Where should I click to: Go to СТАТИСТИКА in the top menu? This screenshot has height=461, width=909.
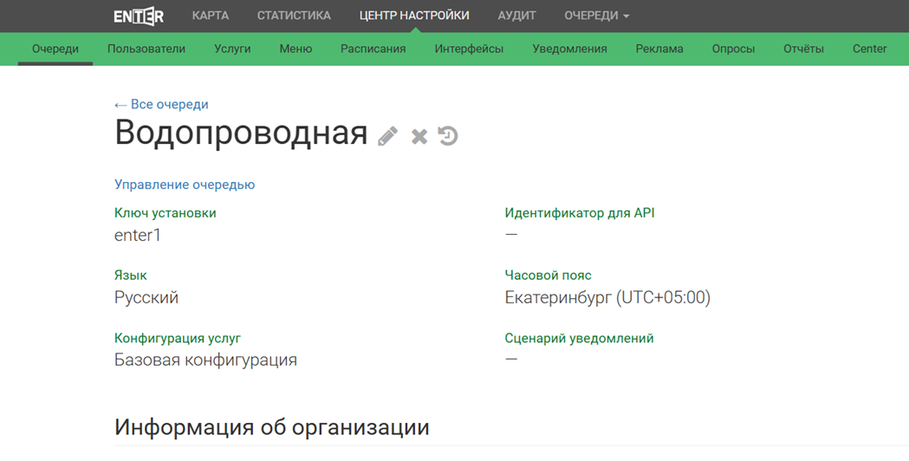pyautogui.click(x=294, y=16)
